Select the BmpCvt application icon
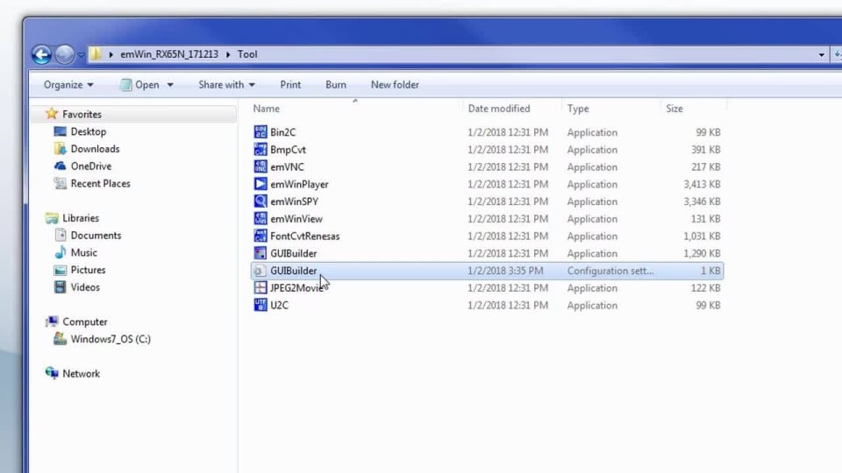Screen dimensions: 842x473 point(260,150)
